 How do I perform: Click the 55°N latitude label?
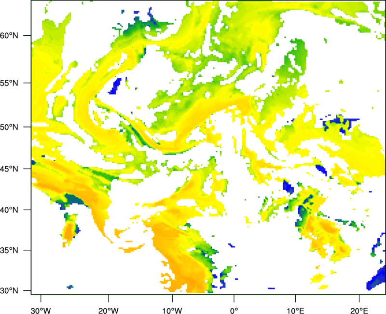click(9, 83)
